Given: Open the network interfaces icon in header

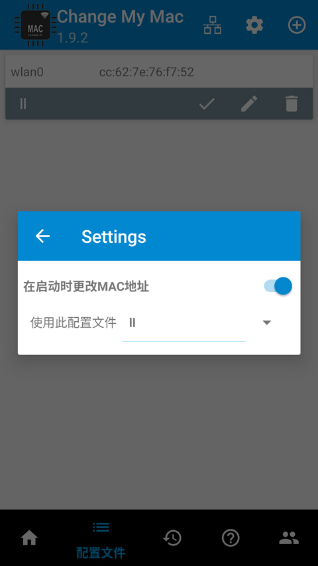Looking at the screenshot, I should [x=213, y=26].
